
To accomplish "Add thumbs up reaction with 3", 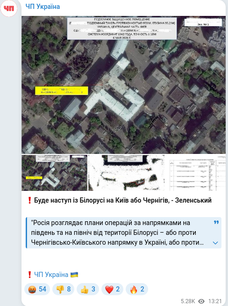I will (x=88, y=289).
